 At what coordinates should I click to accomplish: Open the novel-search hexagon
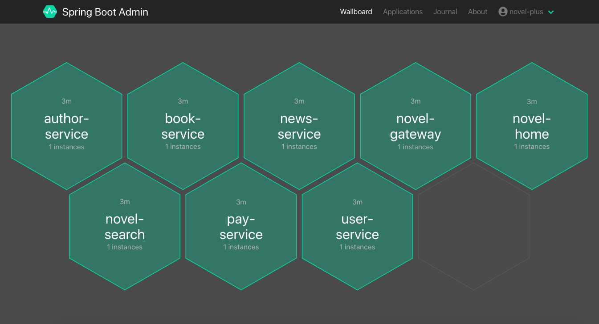pos(125,226)
